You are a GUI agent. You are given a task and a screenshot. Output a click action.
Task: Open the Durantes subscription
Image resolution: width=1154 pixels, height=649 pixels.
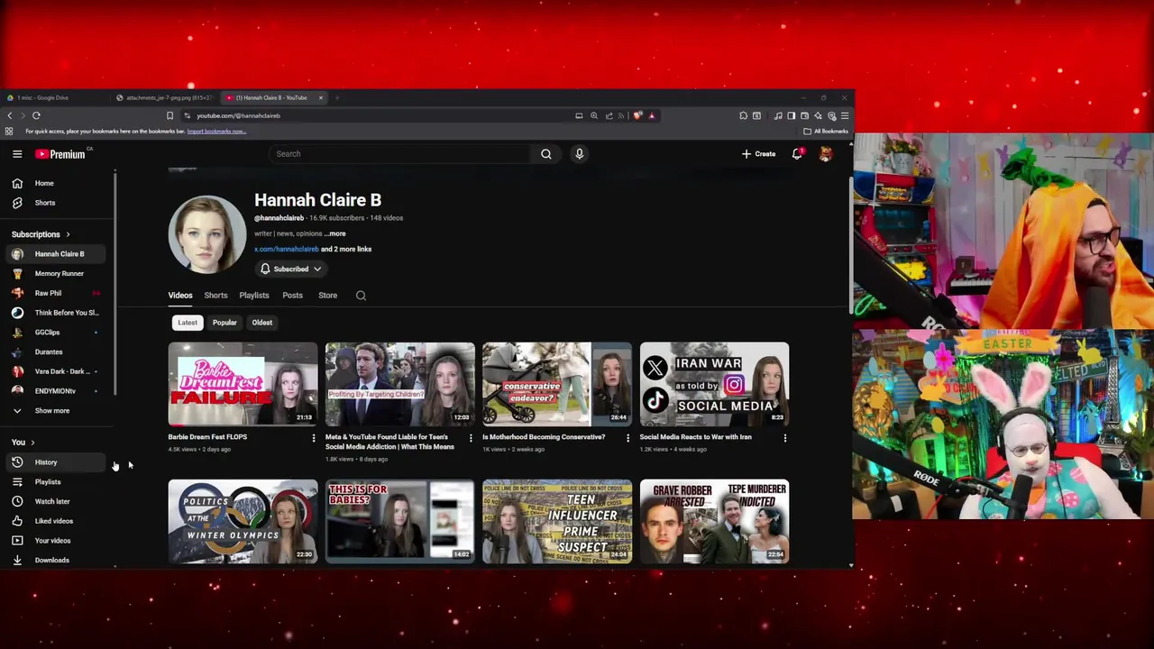coord(58,352)
